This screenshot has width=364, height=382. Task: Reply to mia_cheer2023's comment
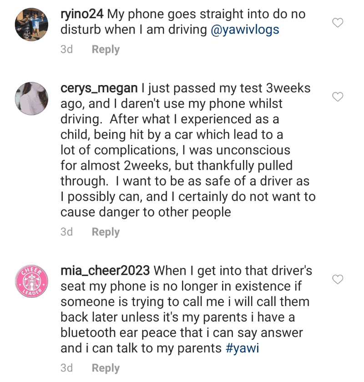tap(106, 368)
